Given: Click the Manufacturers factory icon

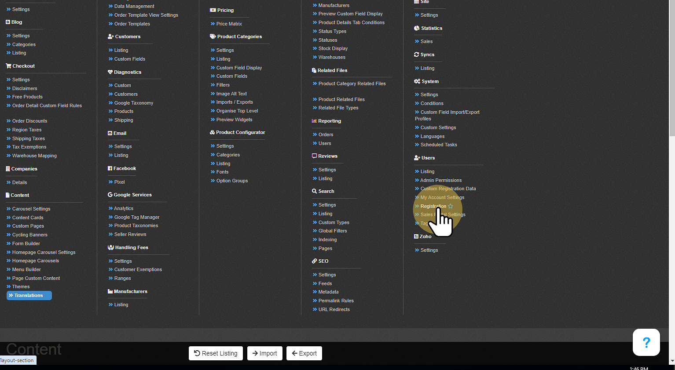Looking at the screenshot, I should [110, 291].
